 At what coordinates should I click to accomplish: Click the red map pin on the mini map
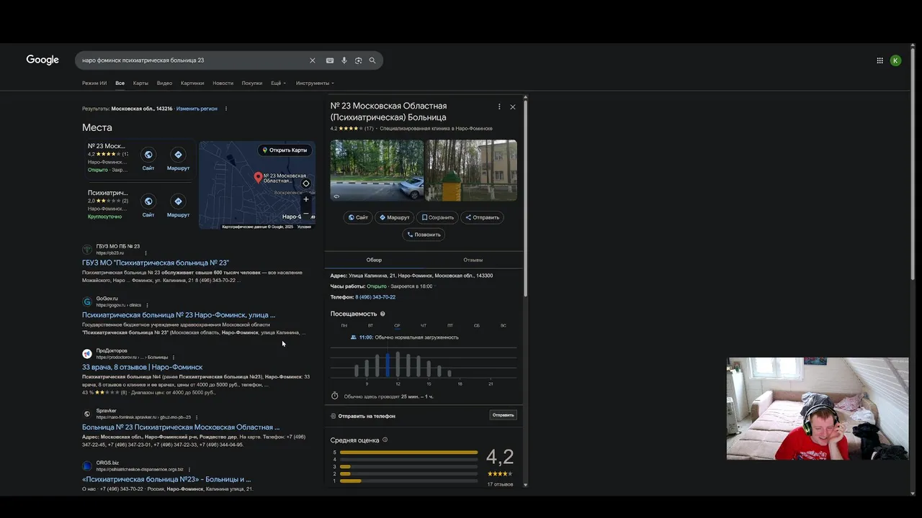[x=258, y=176]
